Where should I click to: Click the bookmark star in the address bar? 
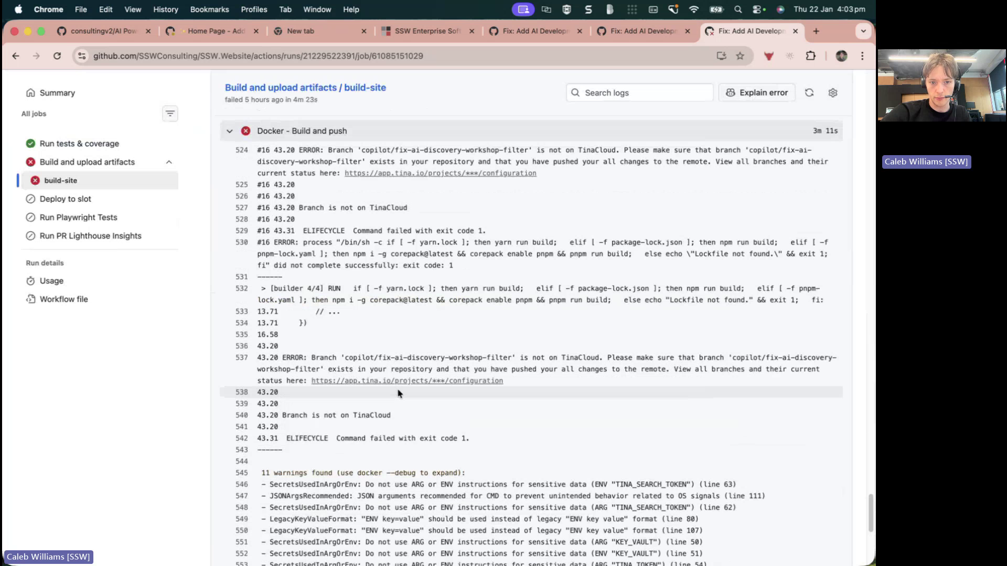[740, 56]
